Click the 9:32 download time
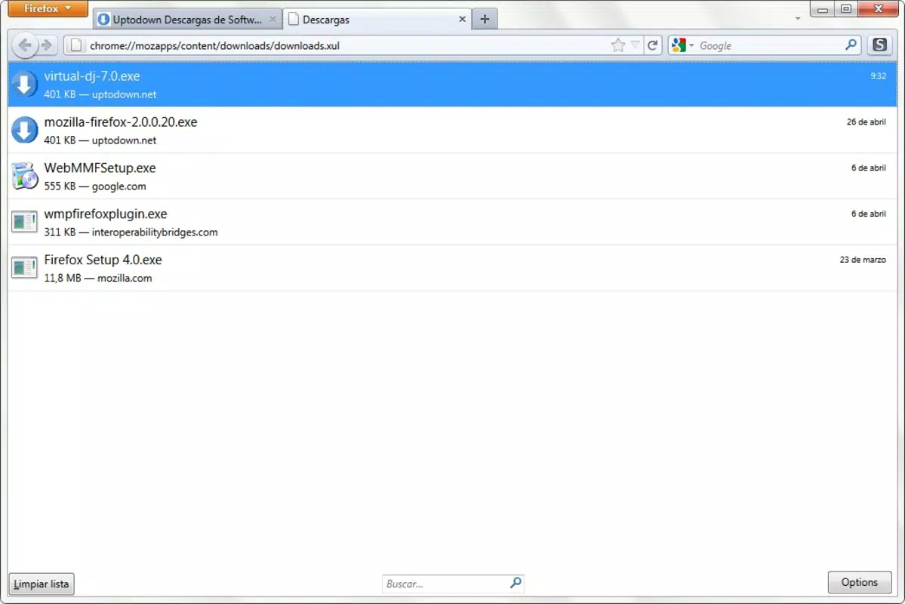 click(878, 75)
